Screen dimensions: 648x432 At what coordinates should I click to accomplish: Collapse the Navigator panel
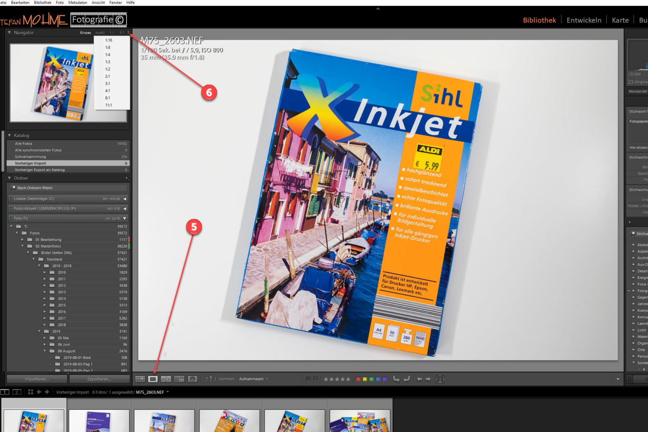9,32
